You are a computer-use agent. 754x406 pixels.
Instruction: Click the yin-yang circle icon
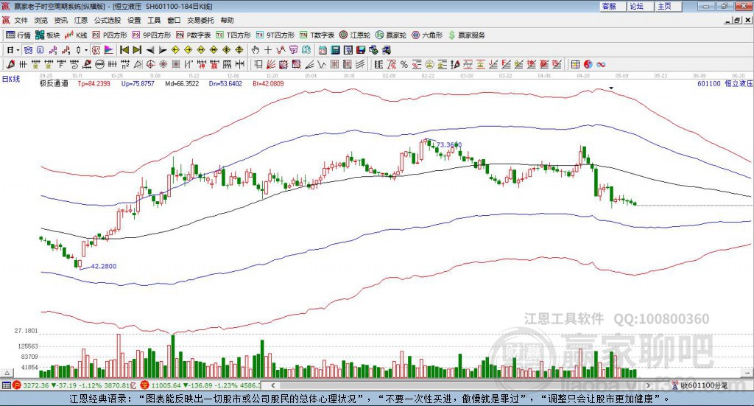pos(588,64)
